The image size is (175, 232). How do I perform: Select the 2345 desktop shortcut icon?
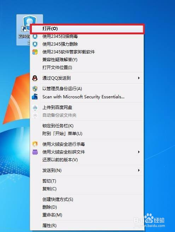30,30
